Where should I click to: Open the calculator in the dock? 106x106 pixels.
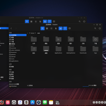click(x=26, y=103)
